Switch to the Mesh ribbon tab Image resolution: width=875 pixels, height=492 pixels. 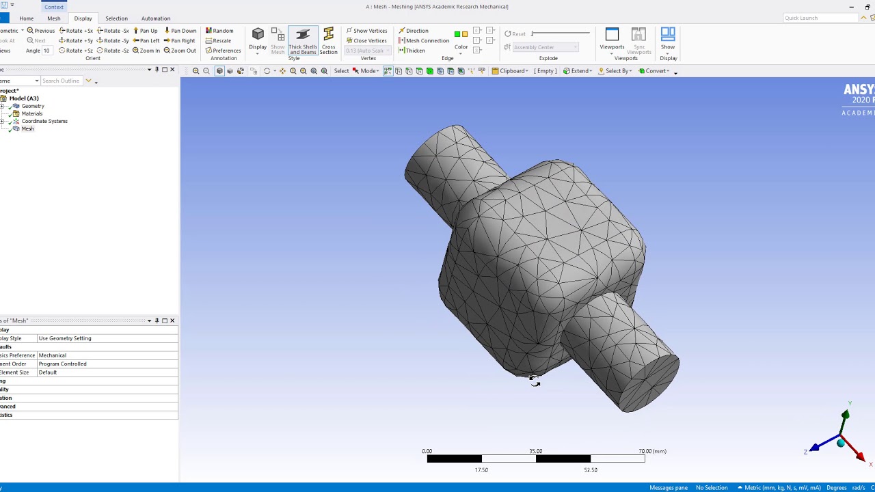[54, 18]
